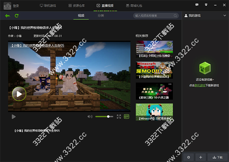This screenshot has height=162, width=229.
Task: Click the 联机游戏 link in sidebar
Action: [x=200, y=85]
